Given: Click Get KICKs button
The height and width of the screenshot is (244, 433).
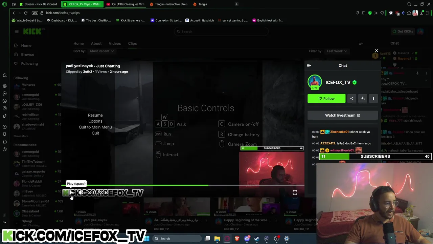Looking at the screenshot, I should [403, 32].
